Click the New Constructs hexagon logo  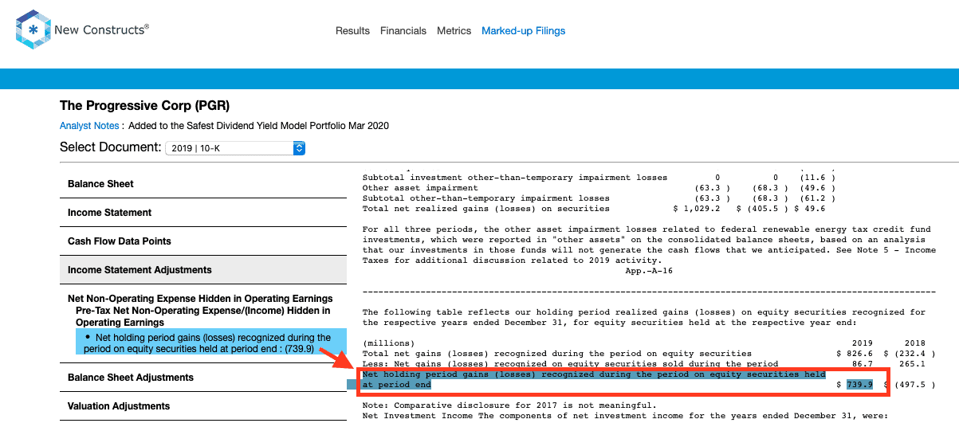32,29
